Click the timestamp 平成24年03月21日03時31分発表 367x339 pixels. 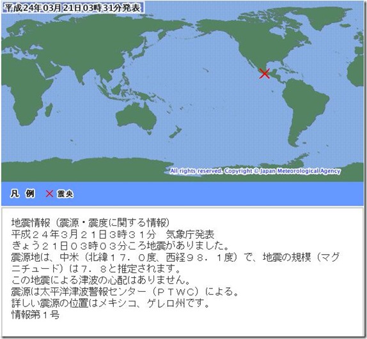tap(73, 8)
